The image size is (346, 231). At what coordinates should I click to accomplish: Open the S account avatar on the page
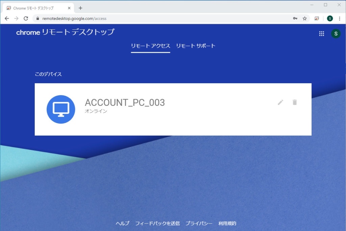336,33
